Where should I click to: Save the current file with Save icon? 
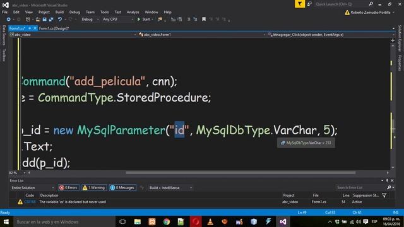44,20
